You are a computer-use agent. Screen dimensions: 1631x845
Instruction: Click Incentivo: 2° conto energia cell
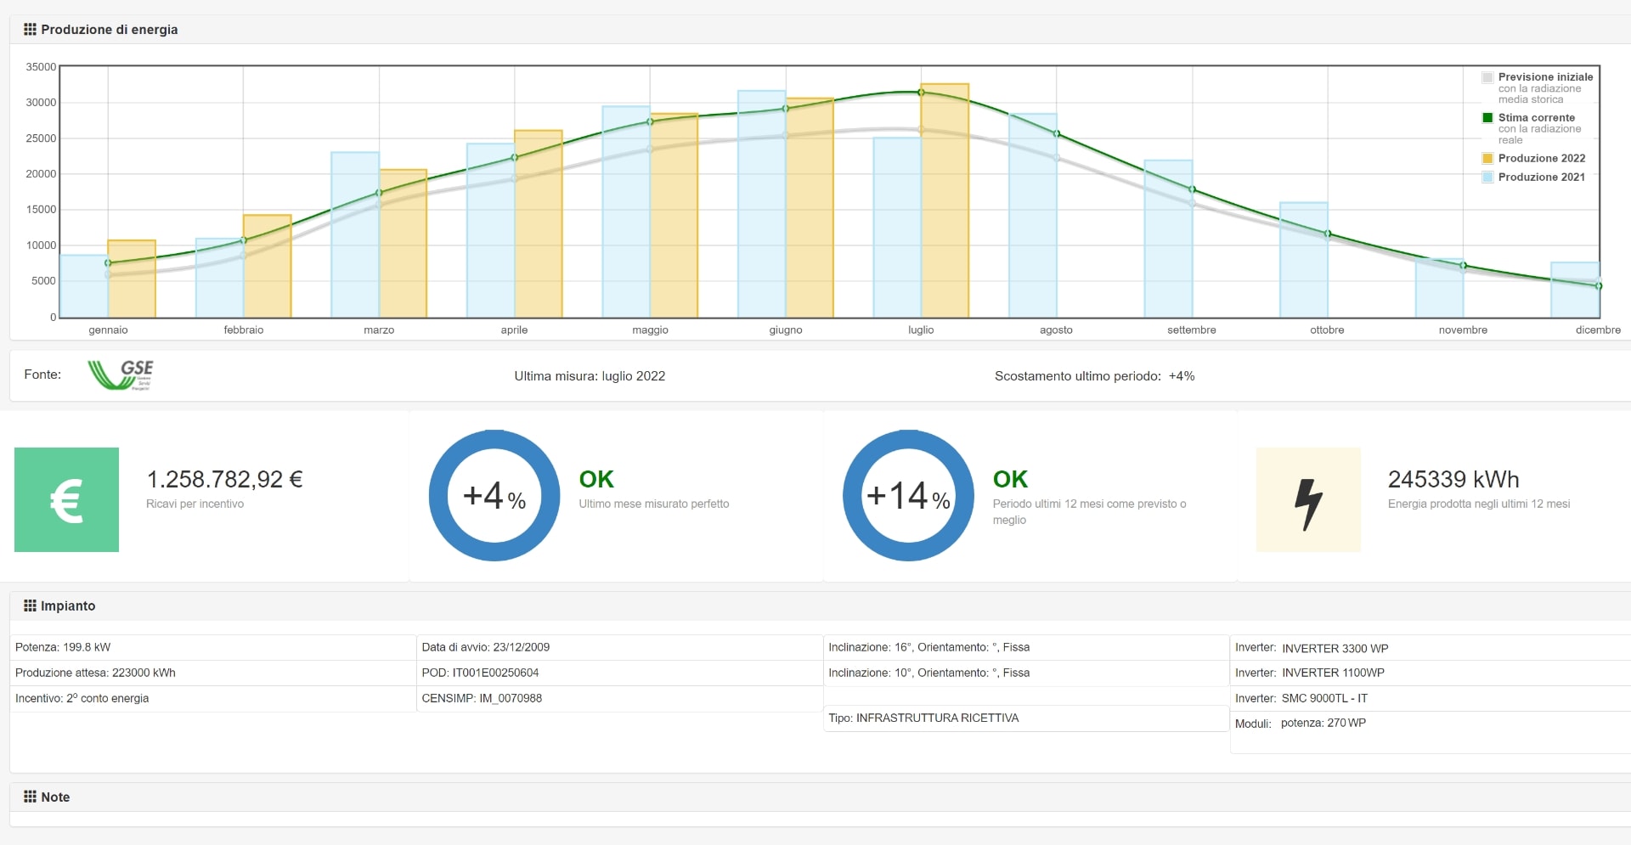click(x=212, y=698)
